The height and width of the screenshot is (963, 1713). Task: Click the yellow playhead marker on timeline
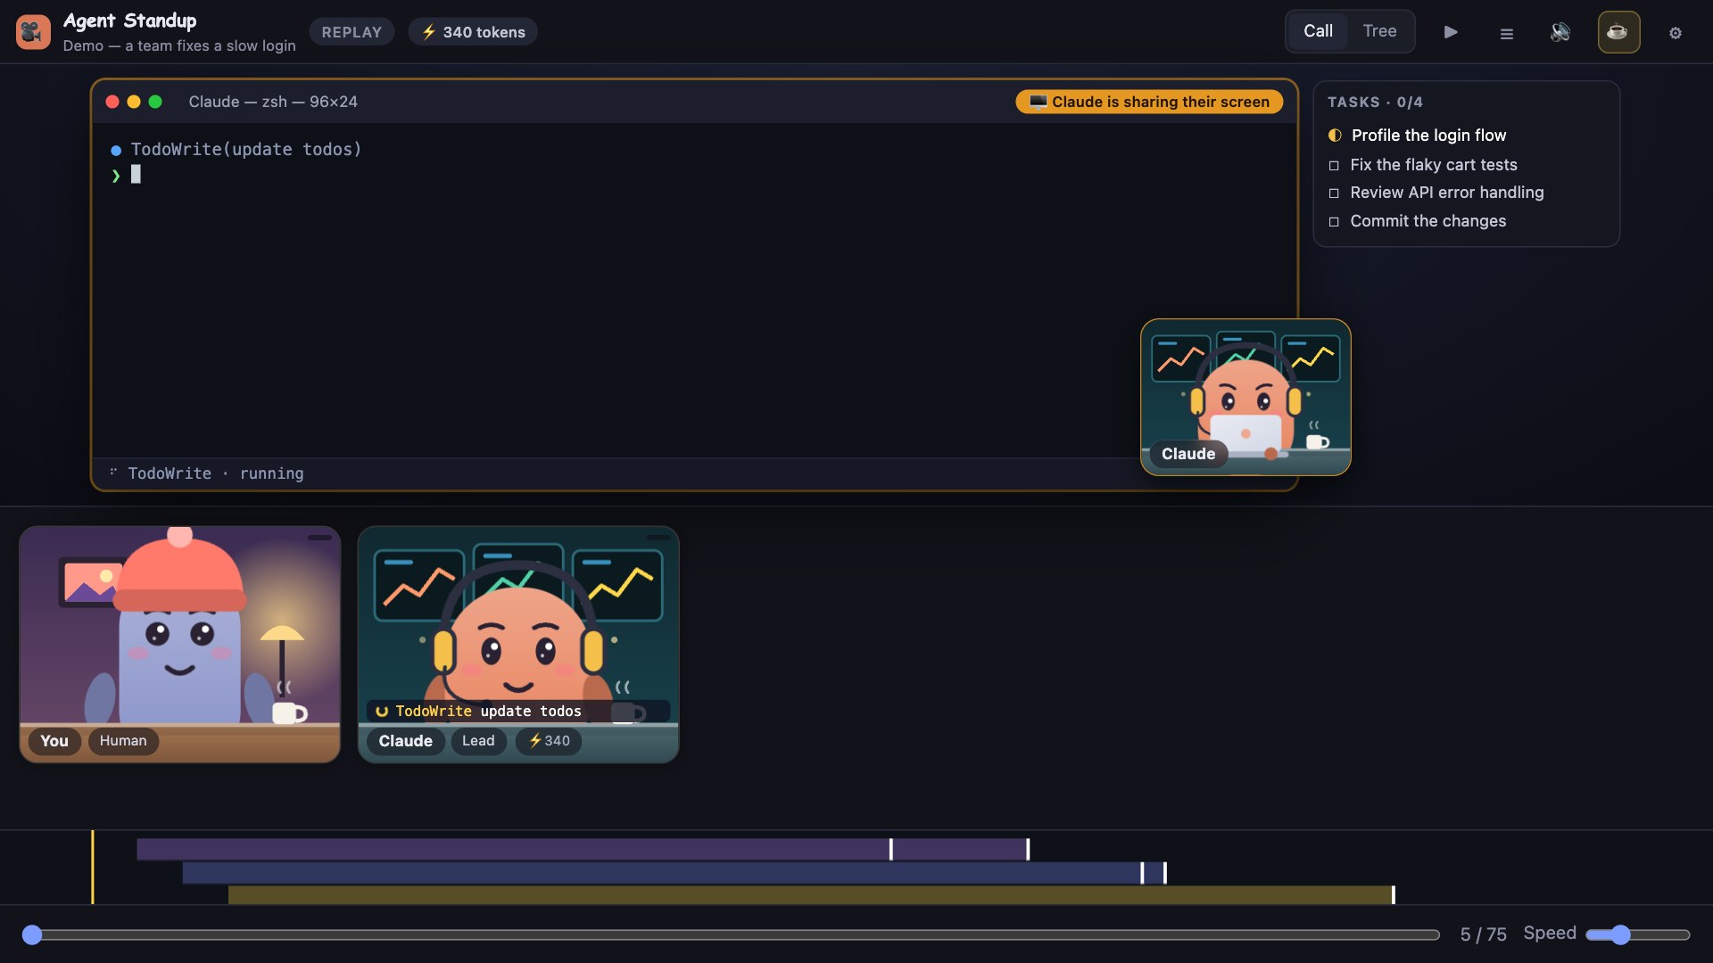pyautogui.click(x=93, y=867)
